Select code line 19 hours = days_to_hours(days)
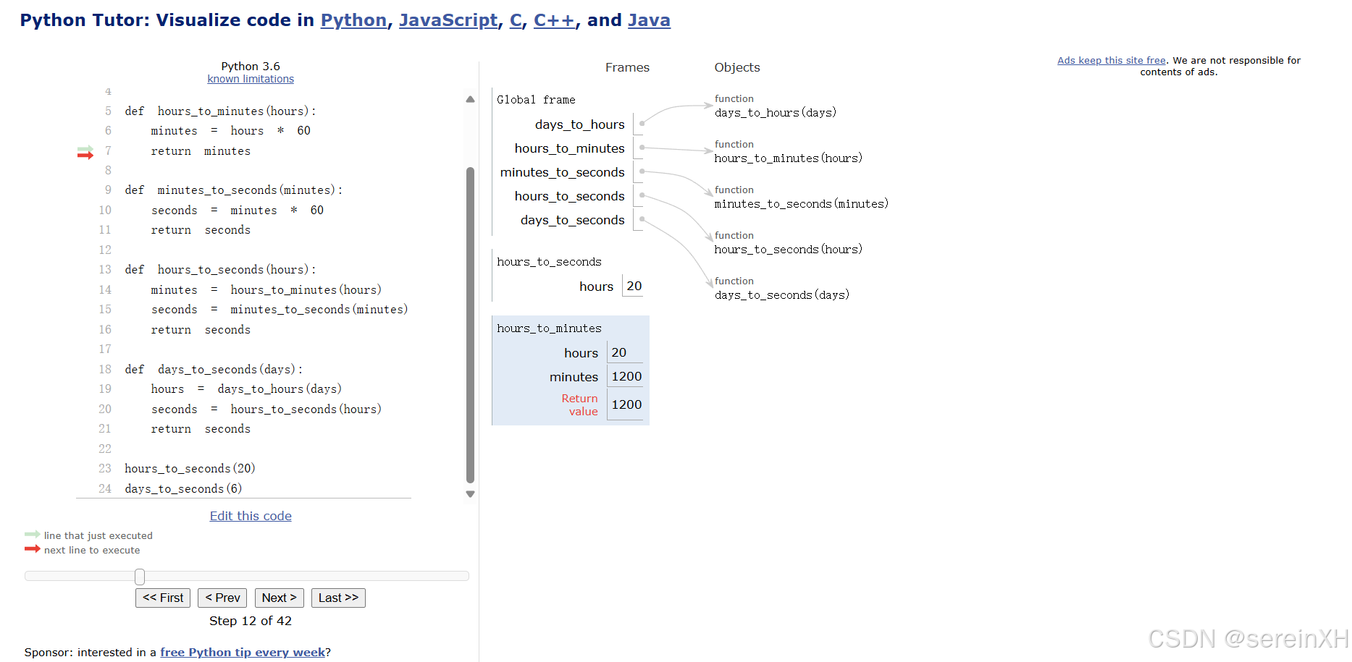 coord(246,389)
